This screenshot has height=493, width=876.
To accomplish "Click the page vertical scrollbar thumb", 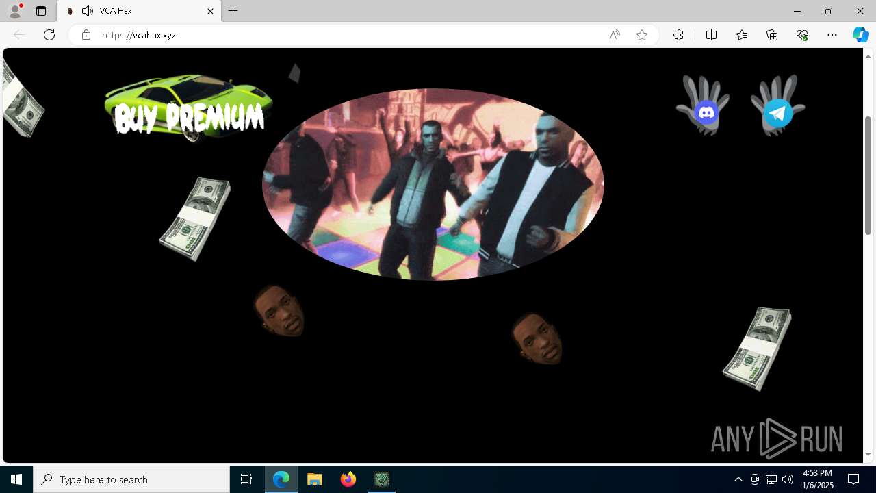I will [x=868, y=175].
